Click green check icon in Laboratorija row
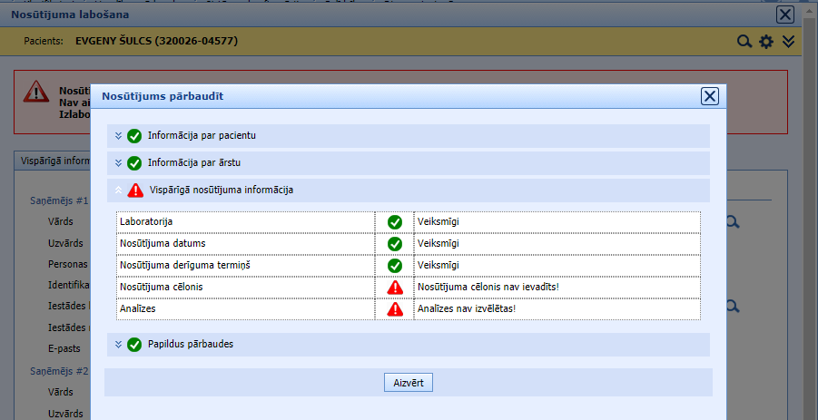 pos(395,221)
